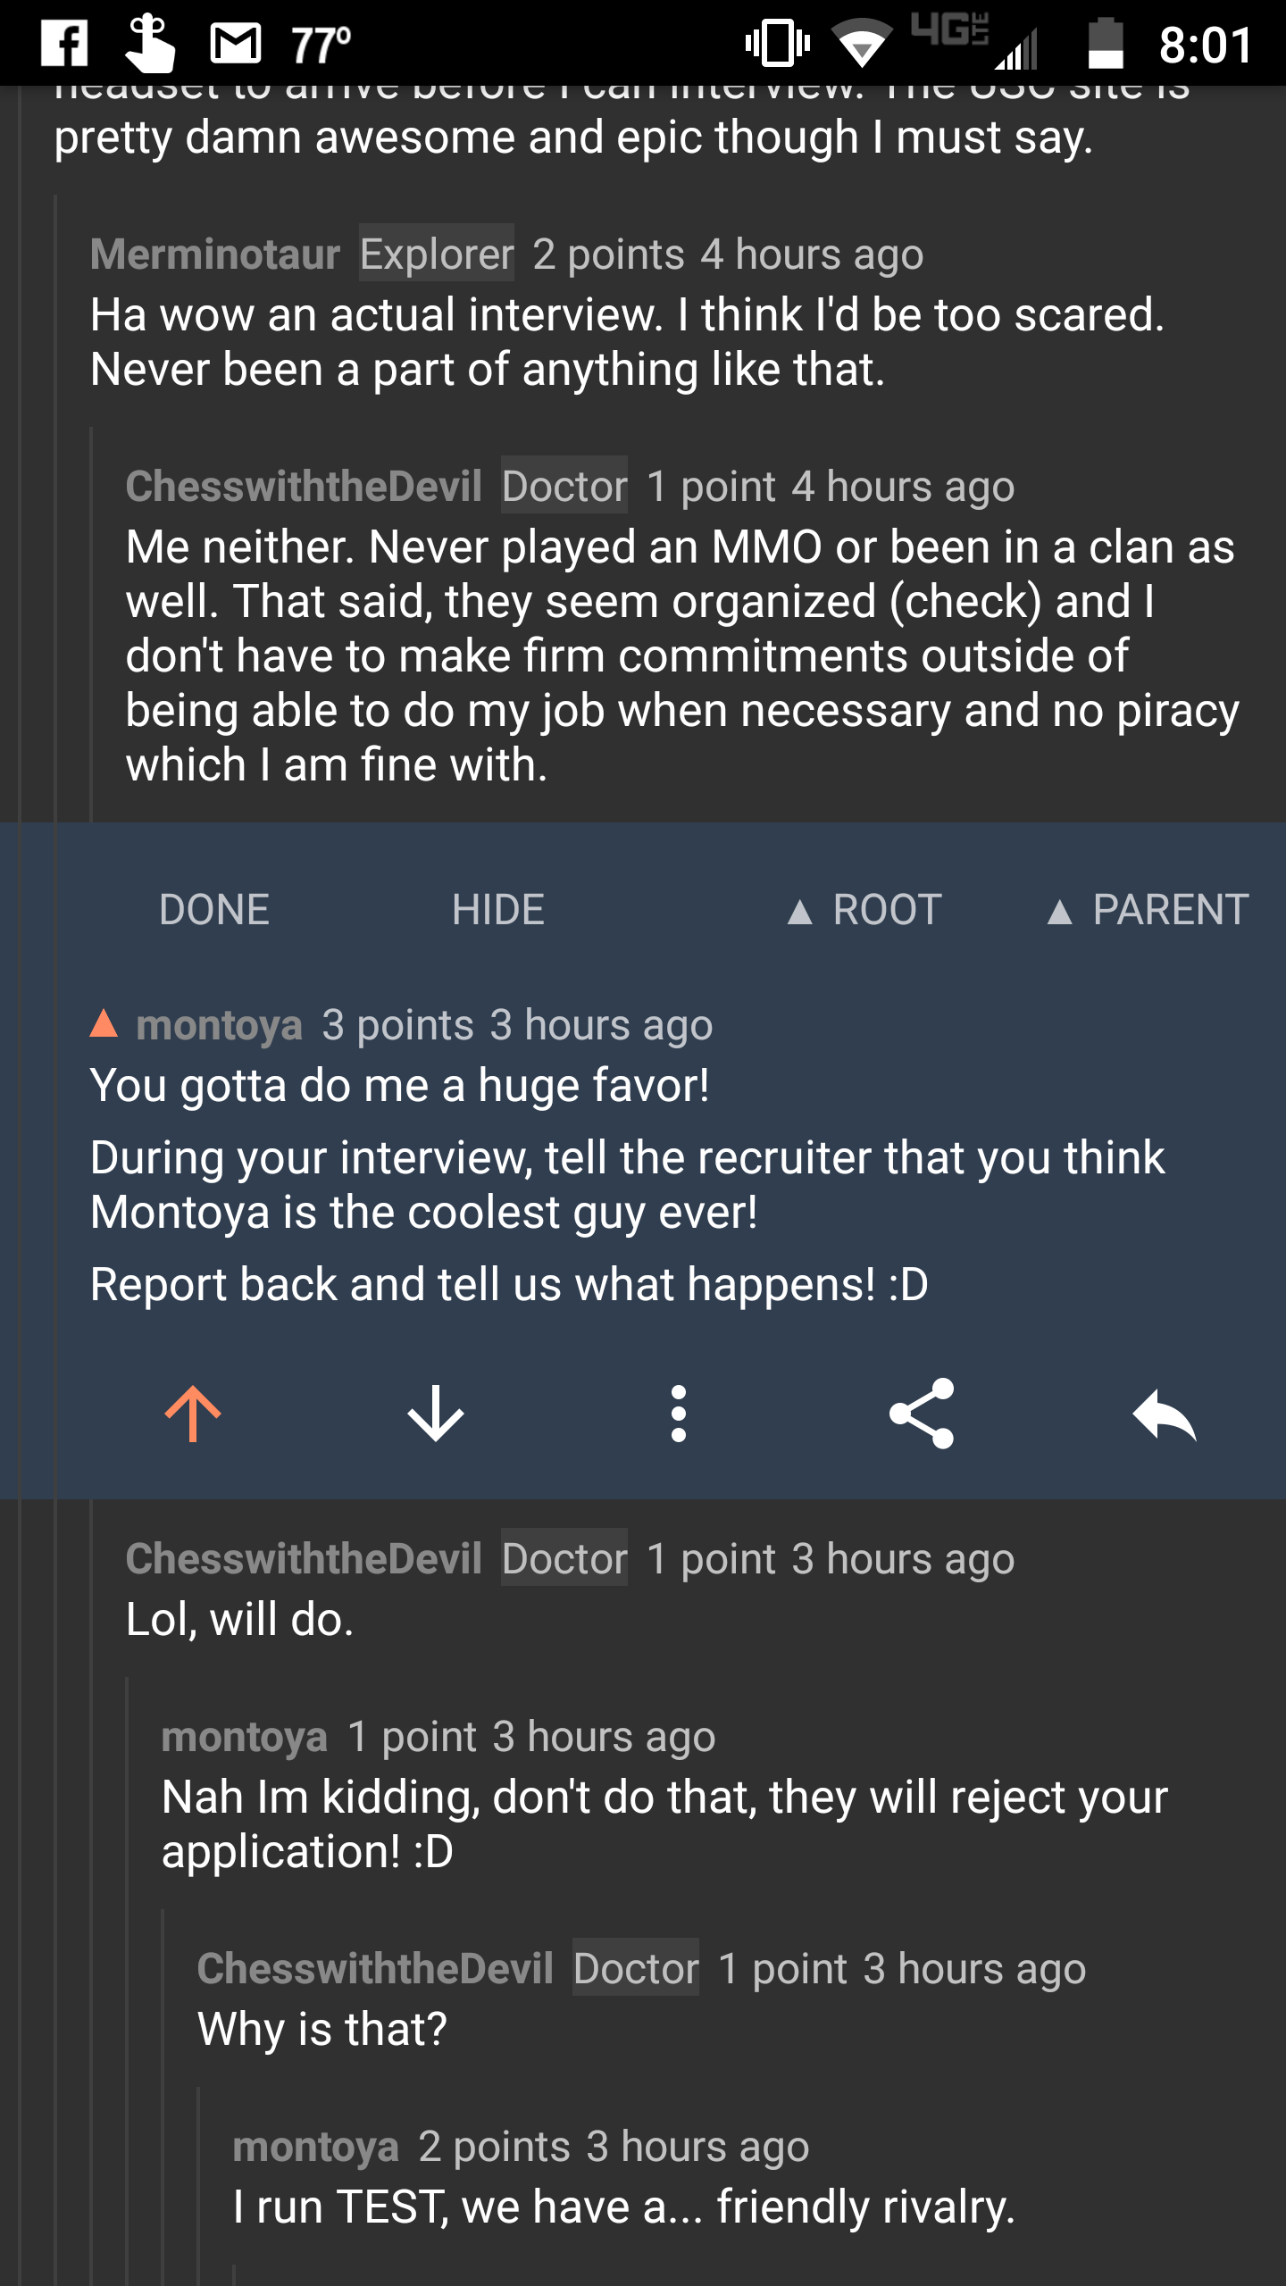Screen dimensions: 1286x2286
Task: Tap the share icon on comment
Action: (x=922, y=1414)
